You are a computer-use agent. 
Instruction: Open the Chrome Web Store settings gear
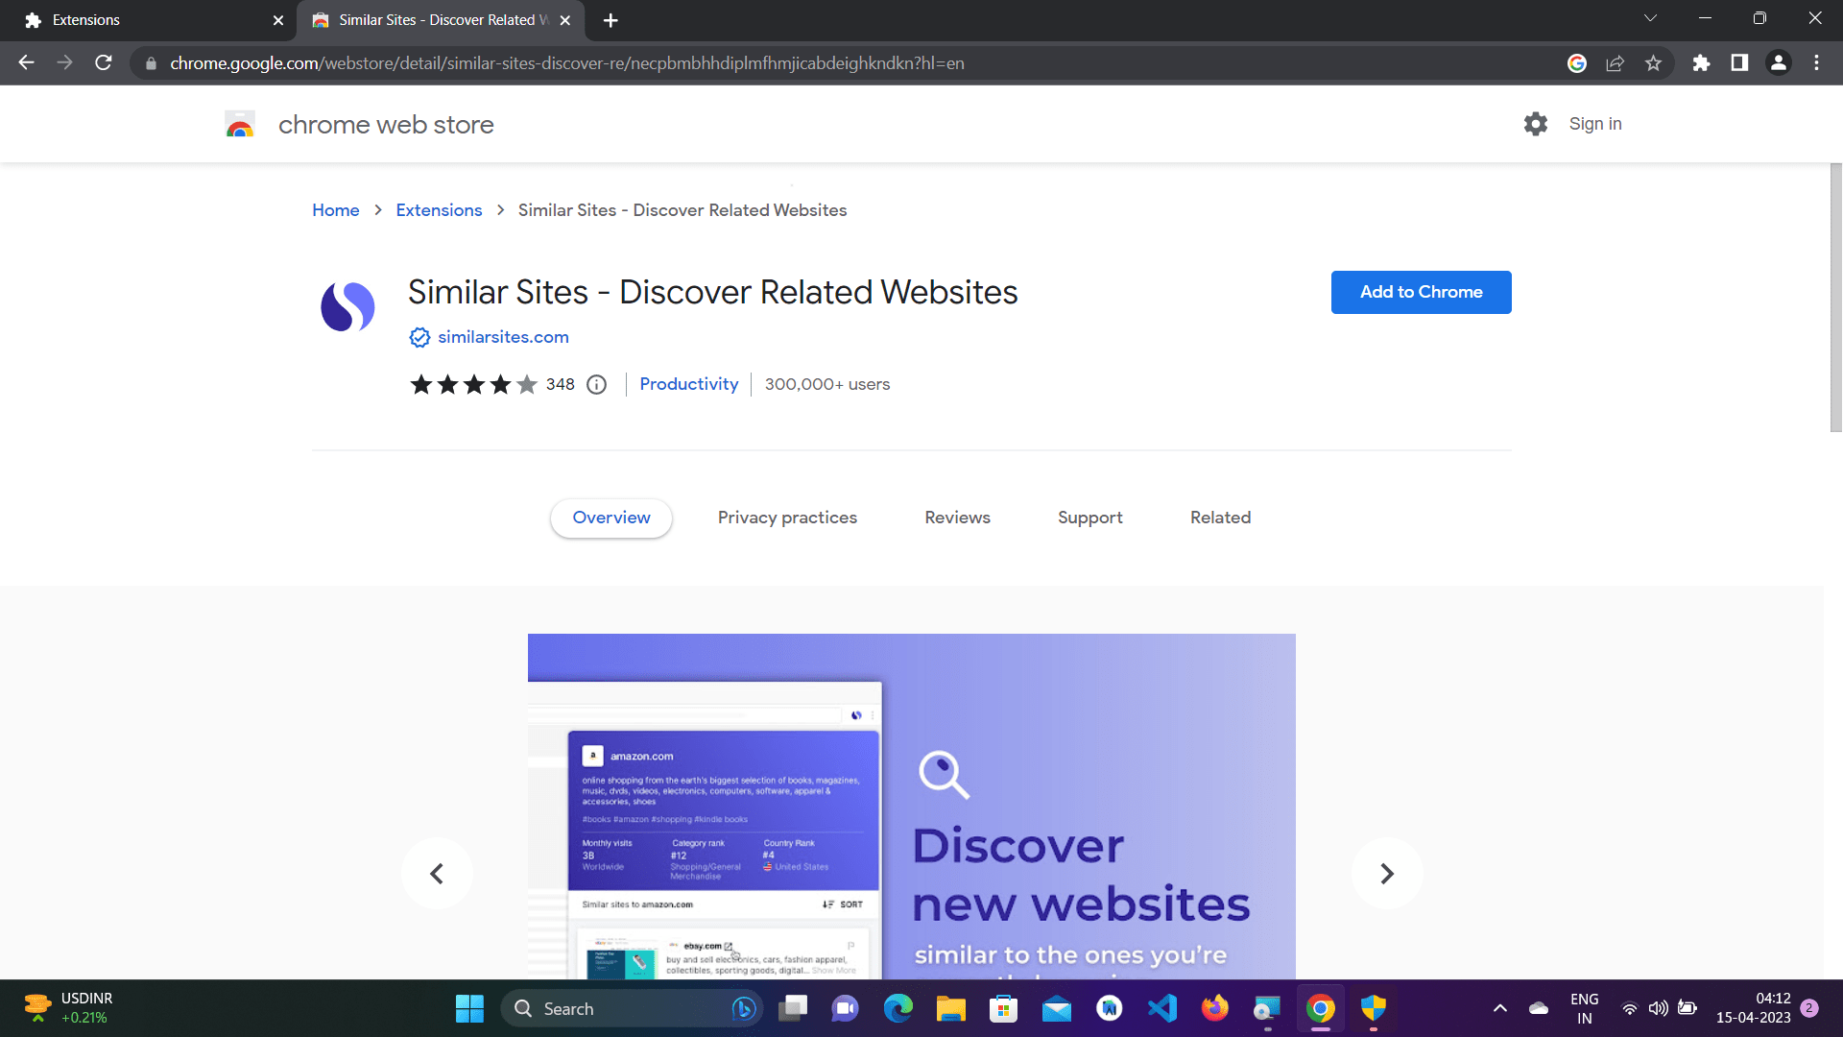click(1536, 124)
